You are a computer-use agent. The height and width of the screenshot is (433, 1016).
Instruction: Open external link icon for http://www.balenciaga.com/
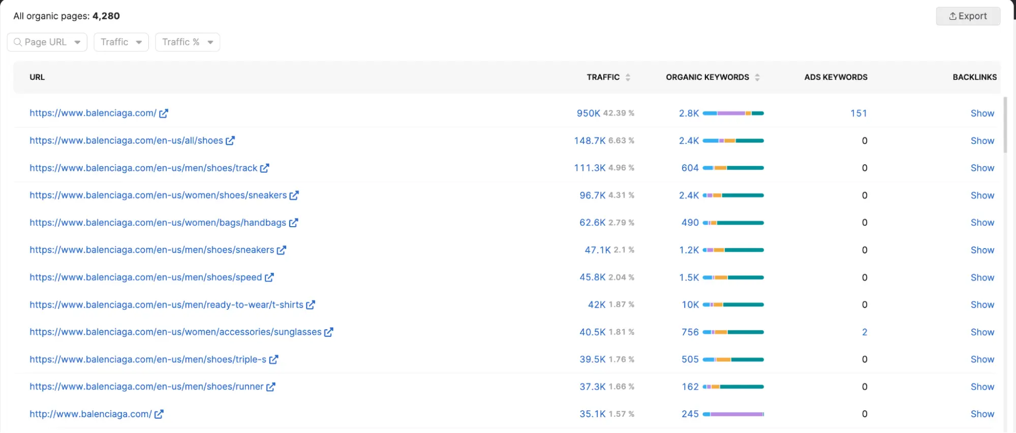[x=159, y=414]
